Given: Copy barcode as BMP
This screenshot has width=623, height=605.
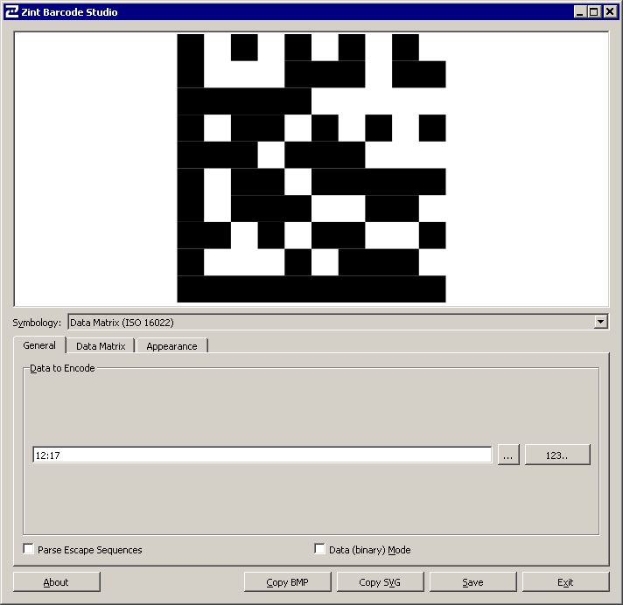Looking at the screenshot, I should pyautogui.click(x=287, y=582).
